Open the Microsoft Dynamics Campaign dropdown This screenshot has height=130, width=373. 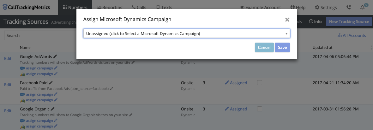click(186, 33)
